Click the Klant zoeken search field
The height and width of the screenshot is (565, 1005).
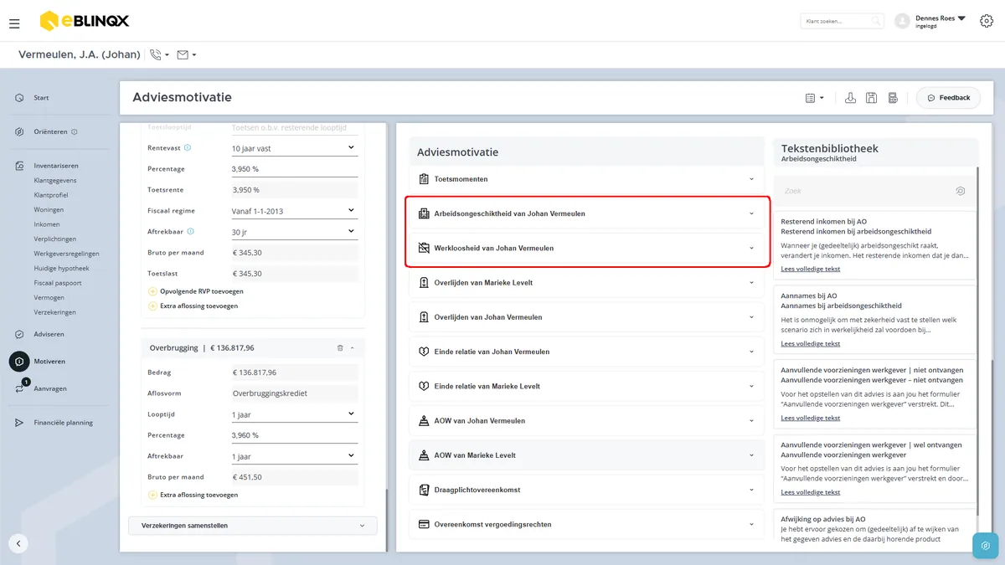(x=842, y=21)
